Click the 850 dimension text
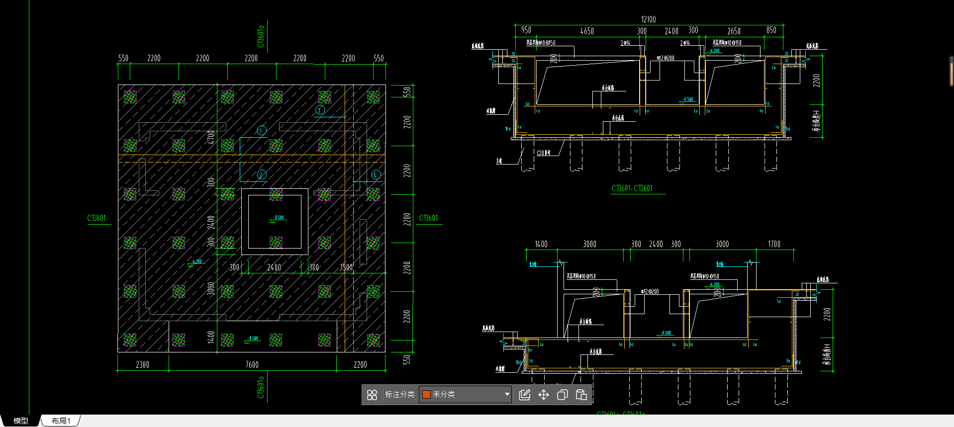Viewport: 954px width, 427px height. (x=771, y=30)
